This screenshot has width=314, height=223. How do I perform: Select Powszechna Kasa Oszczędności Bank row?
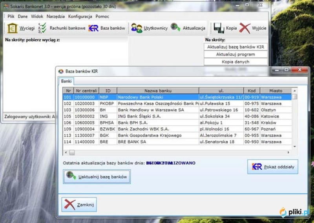tap(177, 103)
